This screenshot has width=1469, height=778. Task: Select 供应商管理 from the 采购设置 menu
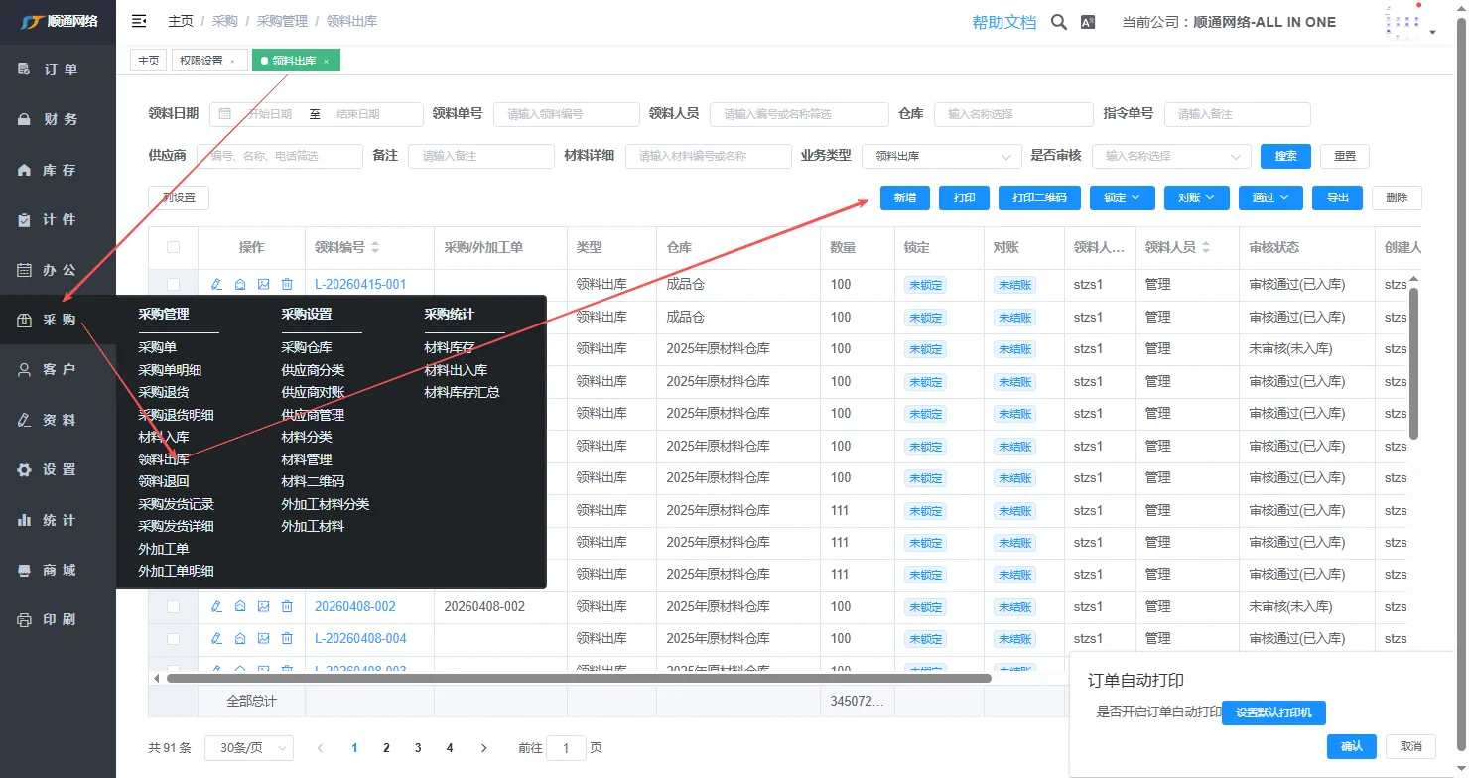(x=313, y=415)
